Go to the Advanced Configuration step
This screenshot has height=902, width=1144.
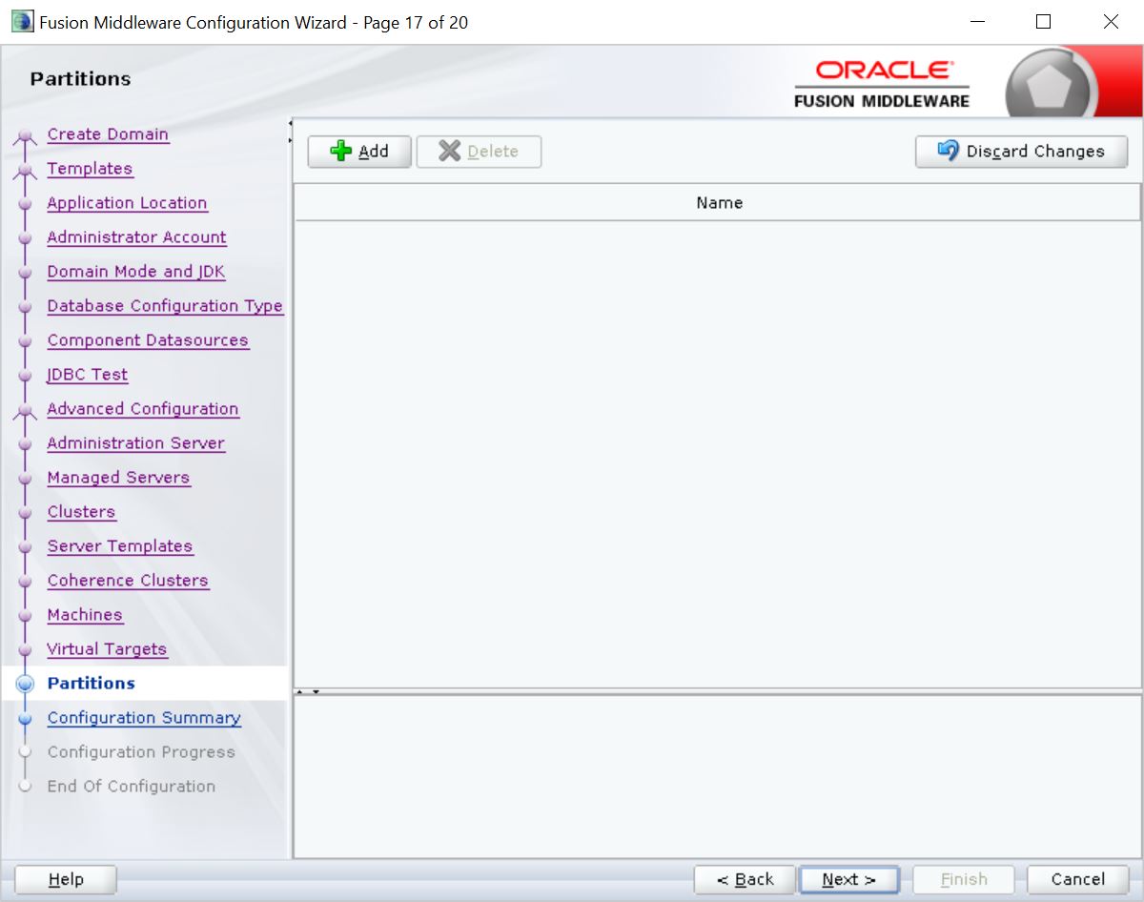(x=143, y=409)
